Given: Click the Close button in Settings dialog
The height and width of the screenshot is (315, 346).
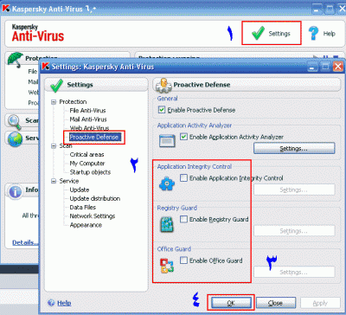Looking at the screenshot, I should coord(276,303).
